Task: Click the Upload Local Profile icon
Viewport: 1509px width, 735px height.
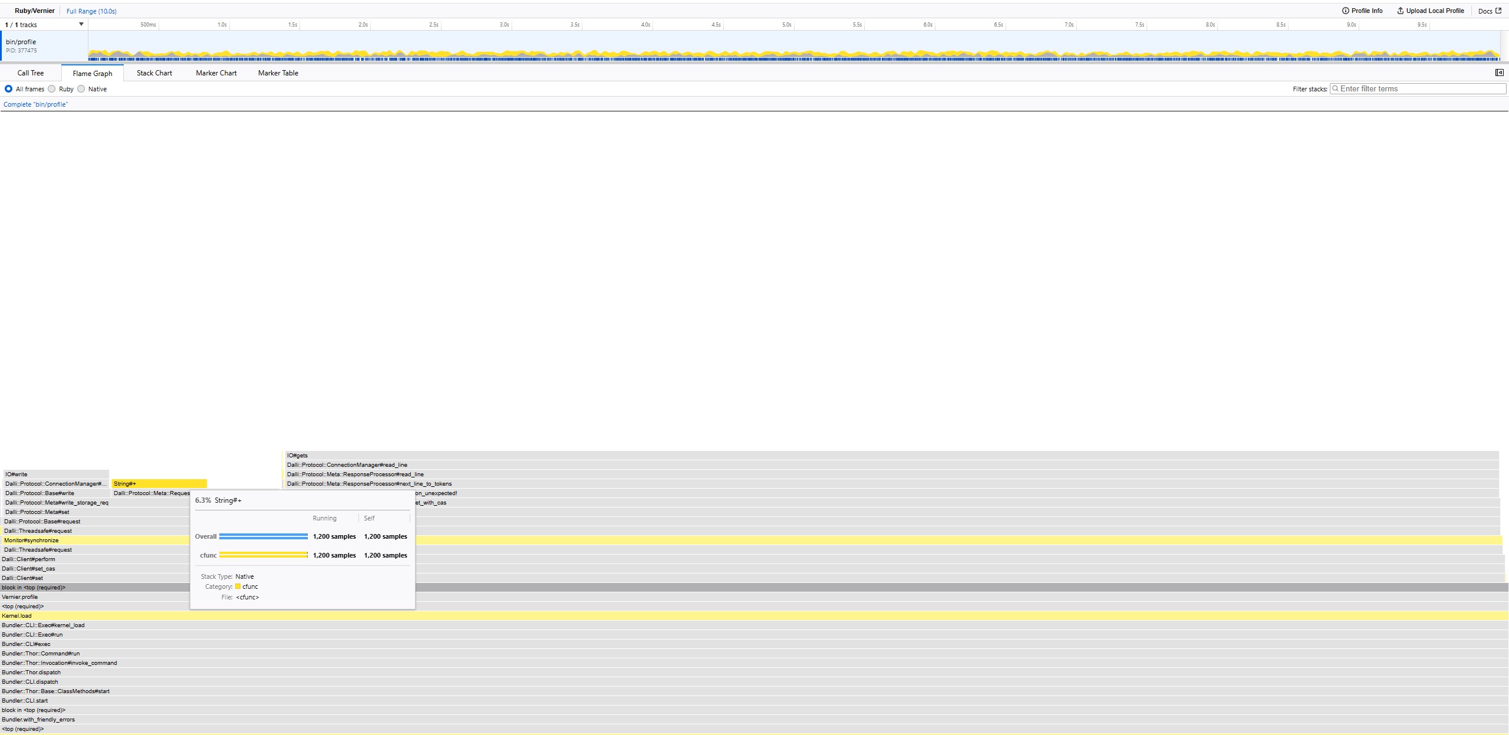Action: (x=1401, y=11)
